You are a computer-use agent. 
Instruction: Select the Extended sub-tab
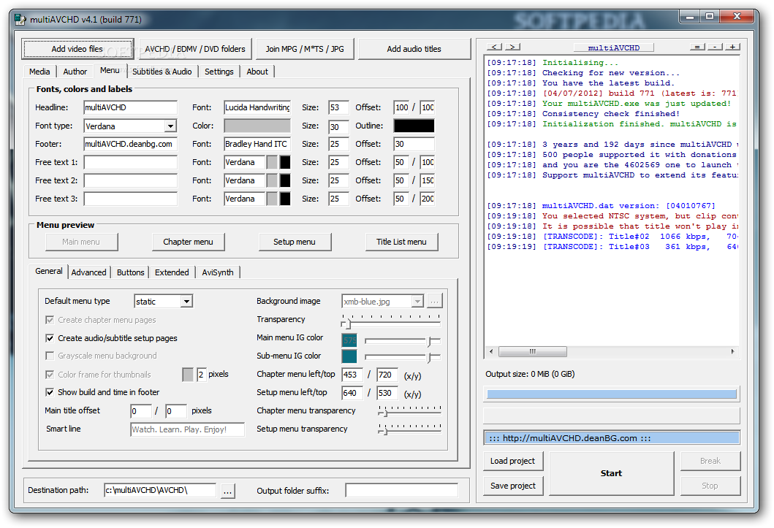pyautogui.click(x=172, y=272)
